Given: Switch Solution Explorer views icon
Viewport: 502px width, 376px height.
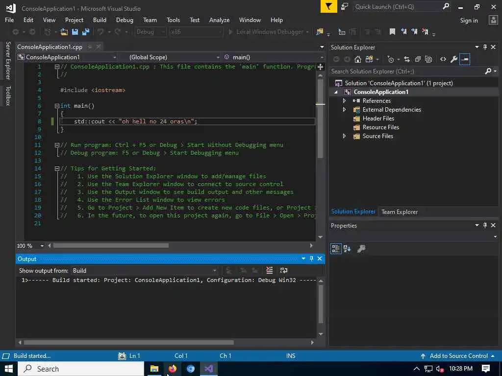Looking at the screenshot, I should tap(369, 59).
